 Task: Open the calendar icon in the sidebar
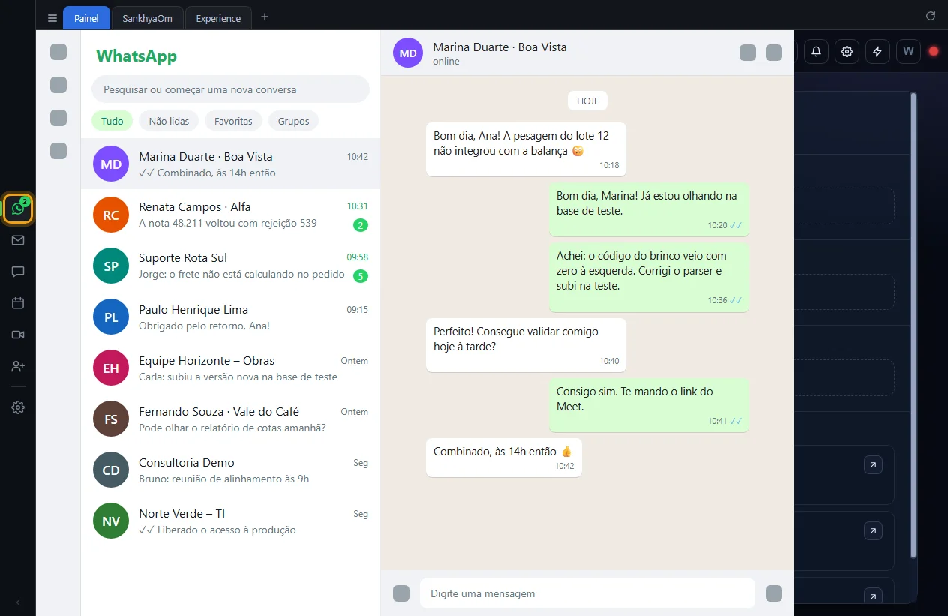click(x=18, y=303)
